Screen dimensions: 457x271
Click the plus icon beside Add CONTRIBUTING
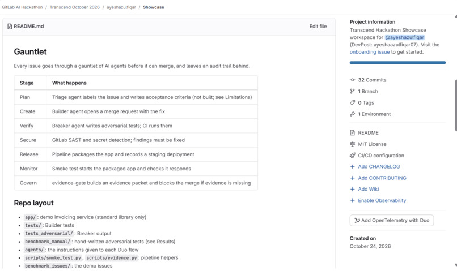click(x=352, y=178)
